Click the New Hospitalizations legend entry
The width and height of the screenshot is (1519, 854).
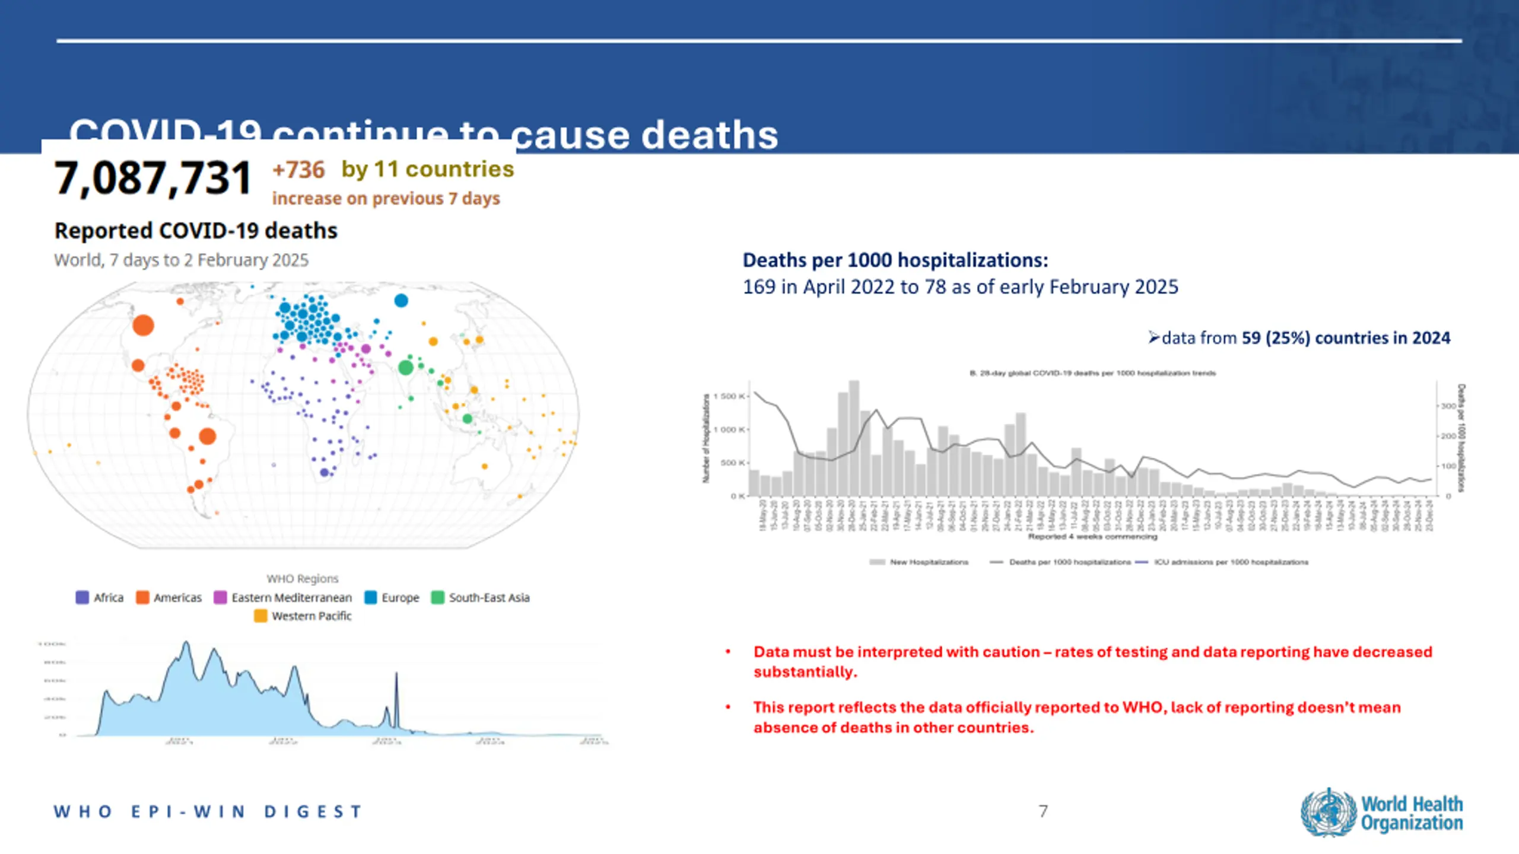pyautogui.click(x=919, y=562)
